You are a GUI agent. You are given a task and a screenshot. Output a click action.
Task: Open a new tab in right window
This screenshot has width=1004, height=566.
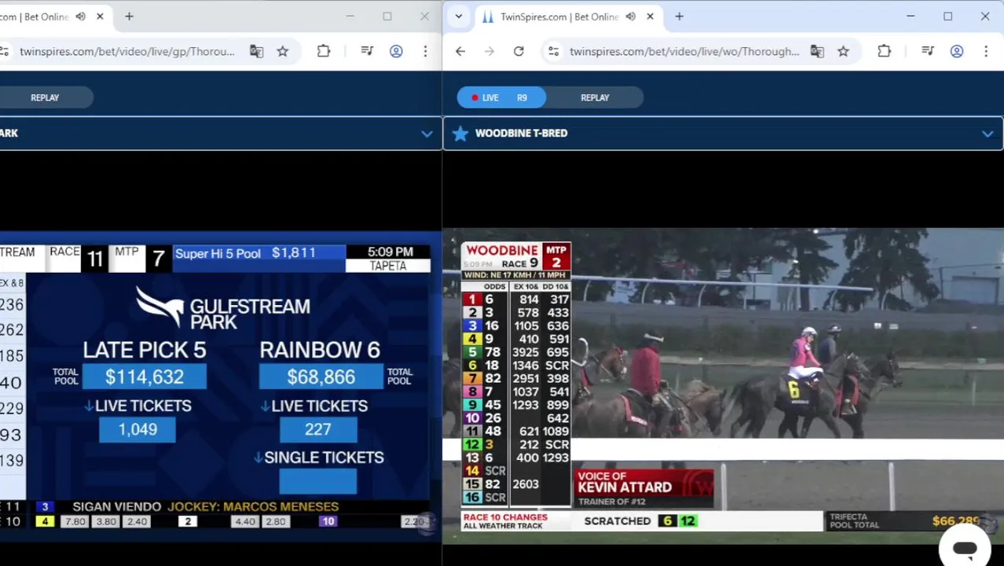pyautogui.click(x=680, y=17)
